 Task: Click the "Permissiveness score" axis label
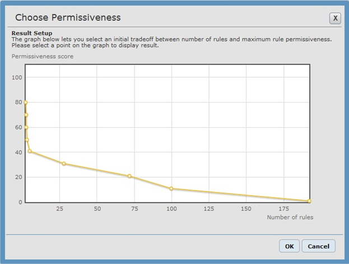[x=43, y=56]
